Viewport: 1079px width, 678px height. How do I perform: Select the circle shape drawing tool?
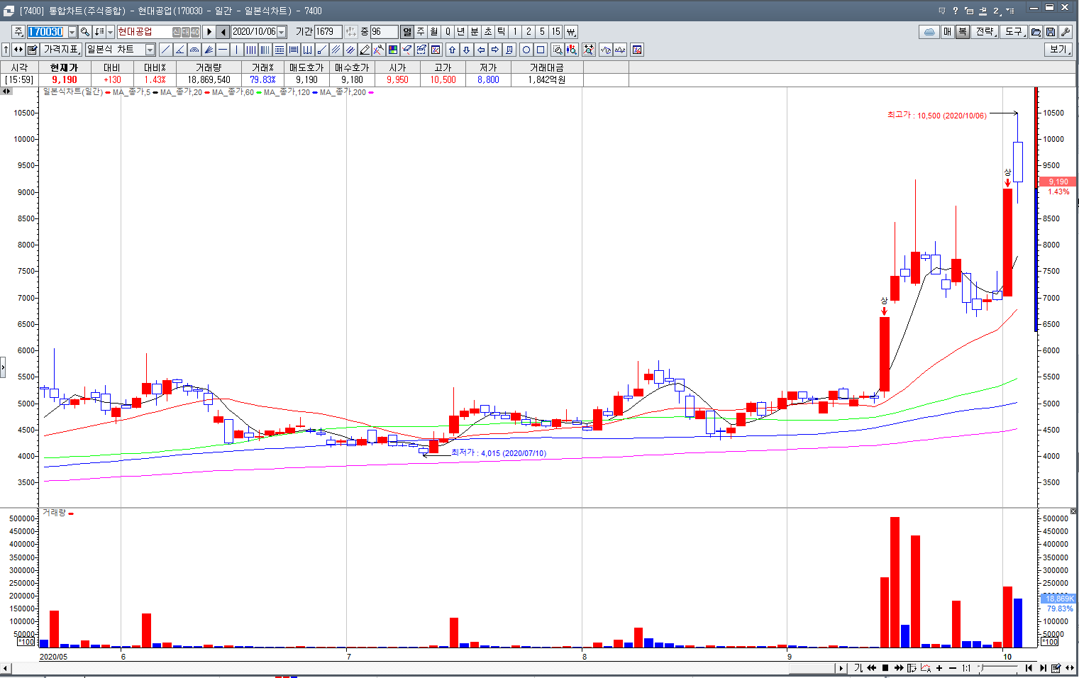526,50
